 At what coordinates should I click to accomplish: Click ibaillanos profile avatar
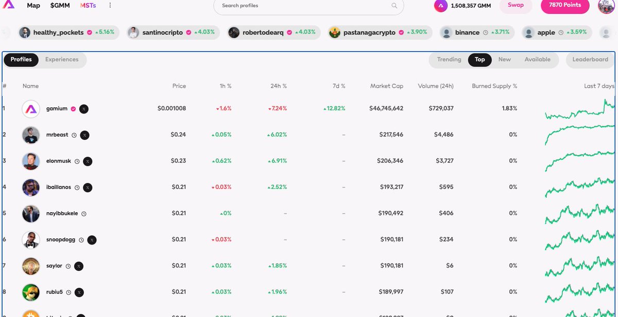pos(31,188)
